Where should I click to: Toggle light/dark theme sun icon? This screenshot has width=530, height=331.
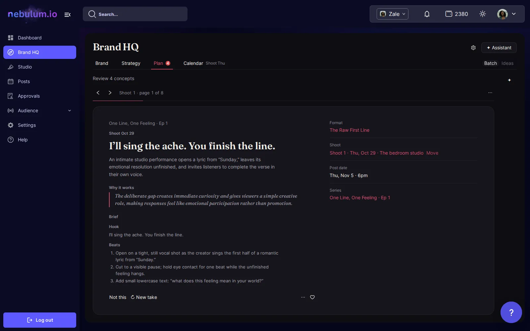pos(483,14)
